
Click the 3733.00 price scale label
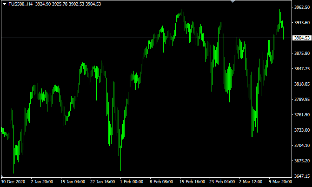(302, 130)
